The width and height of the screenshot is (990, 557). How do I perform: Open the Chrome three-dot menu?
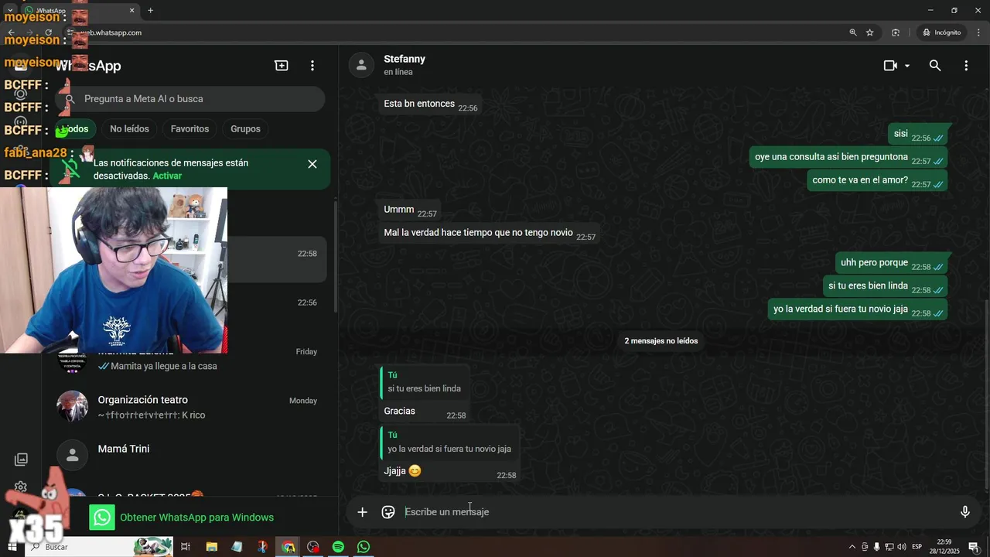tap(978, 32)
